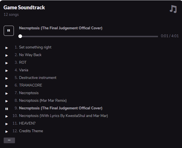The width and height of the screenshot is (182, 148).
Task: Seek using the playback progress bar
Action: (x=89, y=36)
